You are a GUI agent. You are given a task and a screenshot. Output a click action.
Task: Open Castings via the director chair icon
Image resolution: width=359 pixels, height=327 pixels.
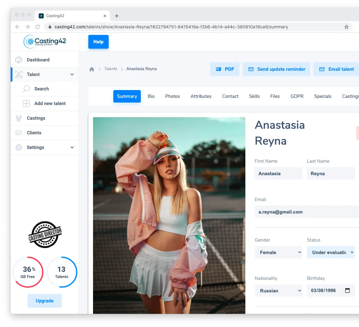point(19,118)
